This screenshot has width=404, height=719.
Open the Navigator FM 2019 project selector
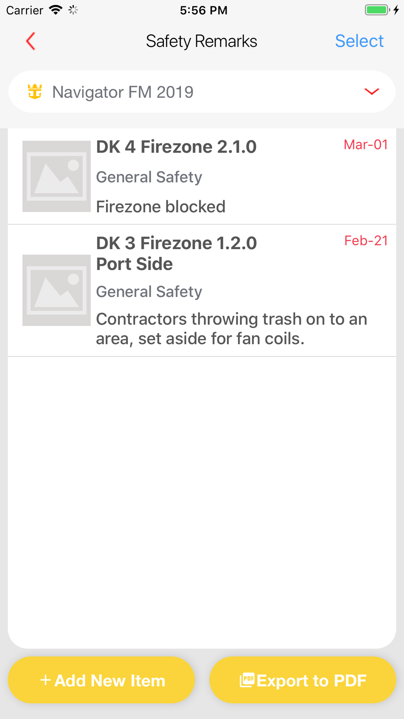202,92
